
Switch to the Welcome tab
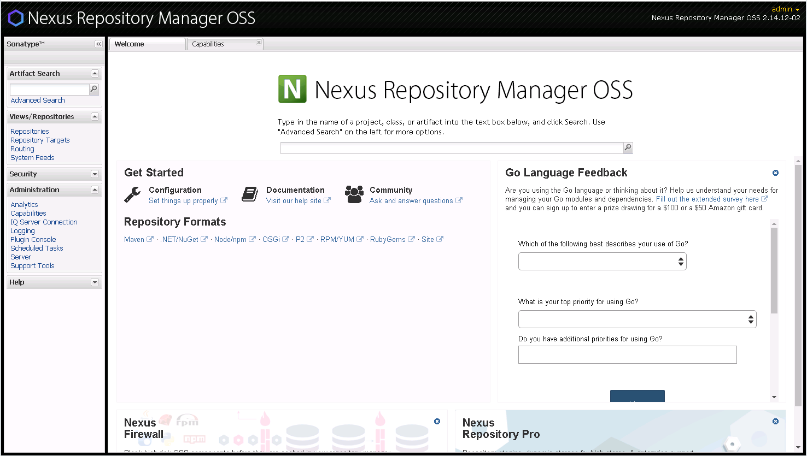click(x=147, y=44)
